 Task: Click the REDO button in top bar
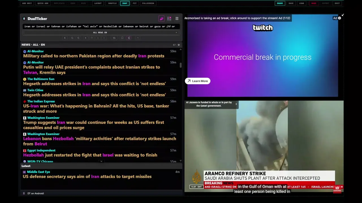(83, 3)
